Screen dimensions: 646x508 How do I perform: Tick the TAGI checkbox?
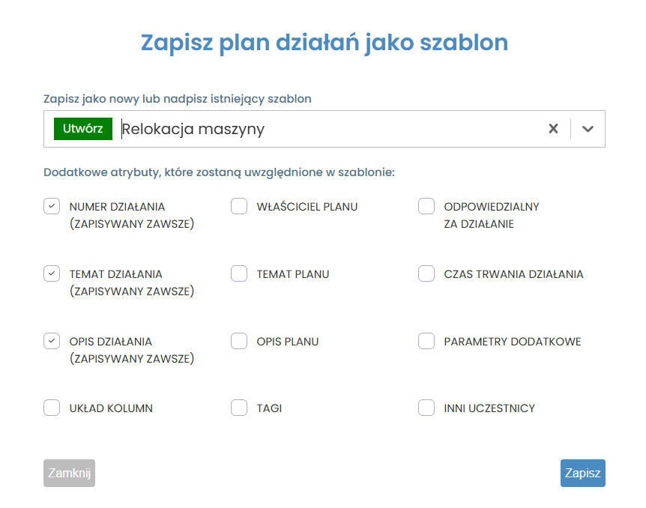[239, 408]
